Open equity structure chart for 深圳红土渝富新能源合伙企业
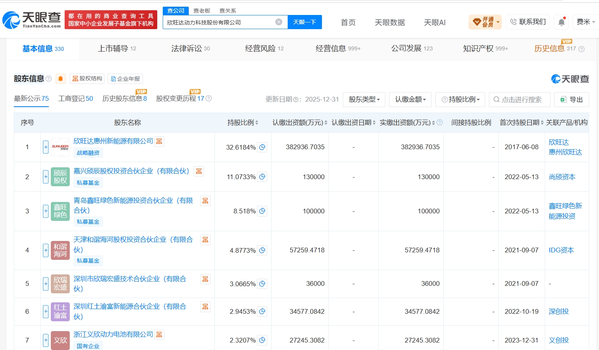The width and height of the screenshot is (599, 350). tap(205, 307)
